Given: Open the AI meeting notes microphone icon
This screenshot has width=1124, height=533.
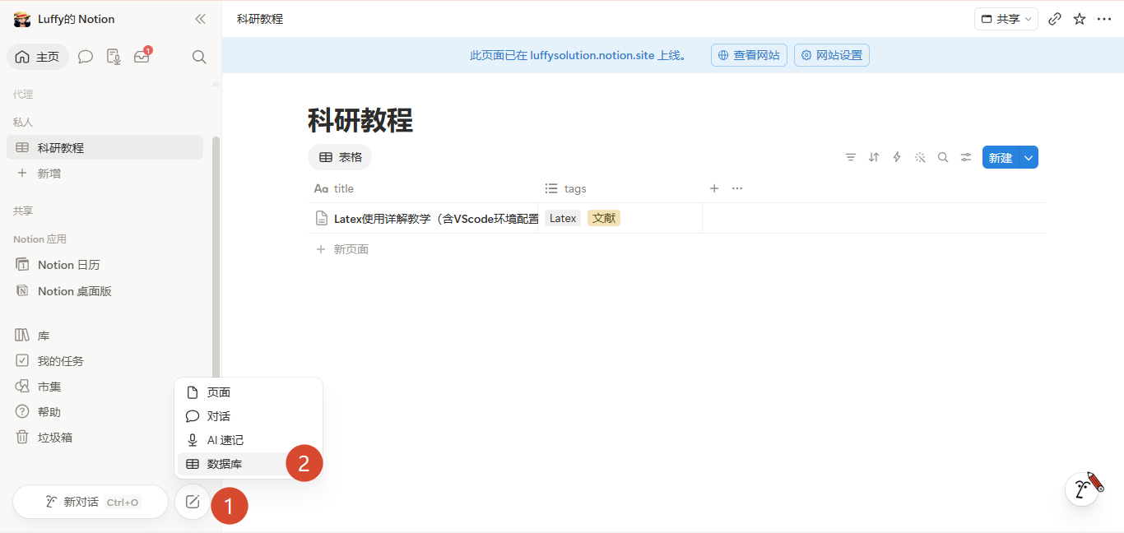Looking at the screenshot, I should [x=114, y=57].
